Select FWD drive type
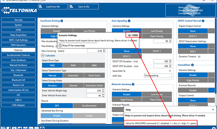This screenshot has width=217, height=129. 52,65
